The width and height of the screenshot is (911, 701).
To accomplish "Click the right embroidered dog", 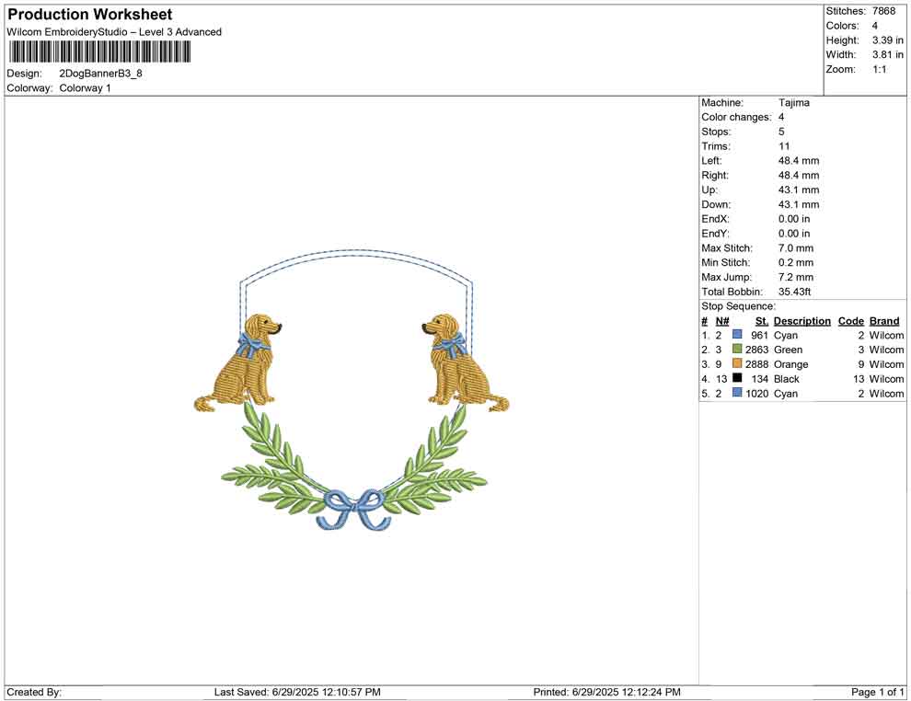I will pyautogui.click(x=466, y=362).
